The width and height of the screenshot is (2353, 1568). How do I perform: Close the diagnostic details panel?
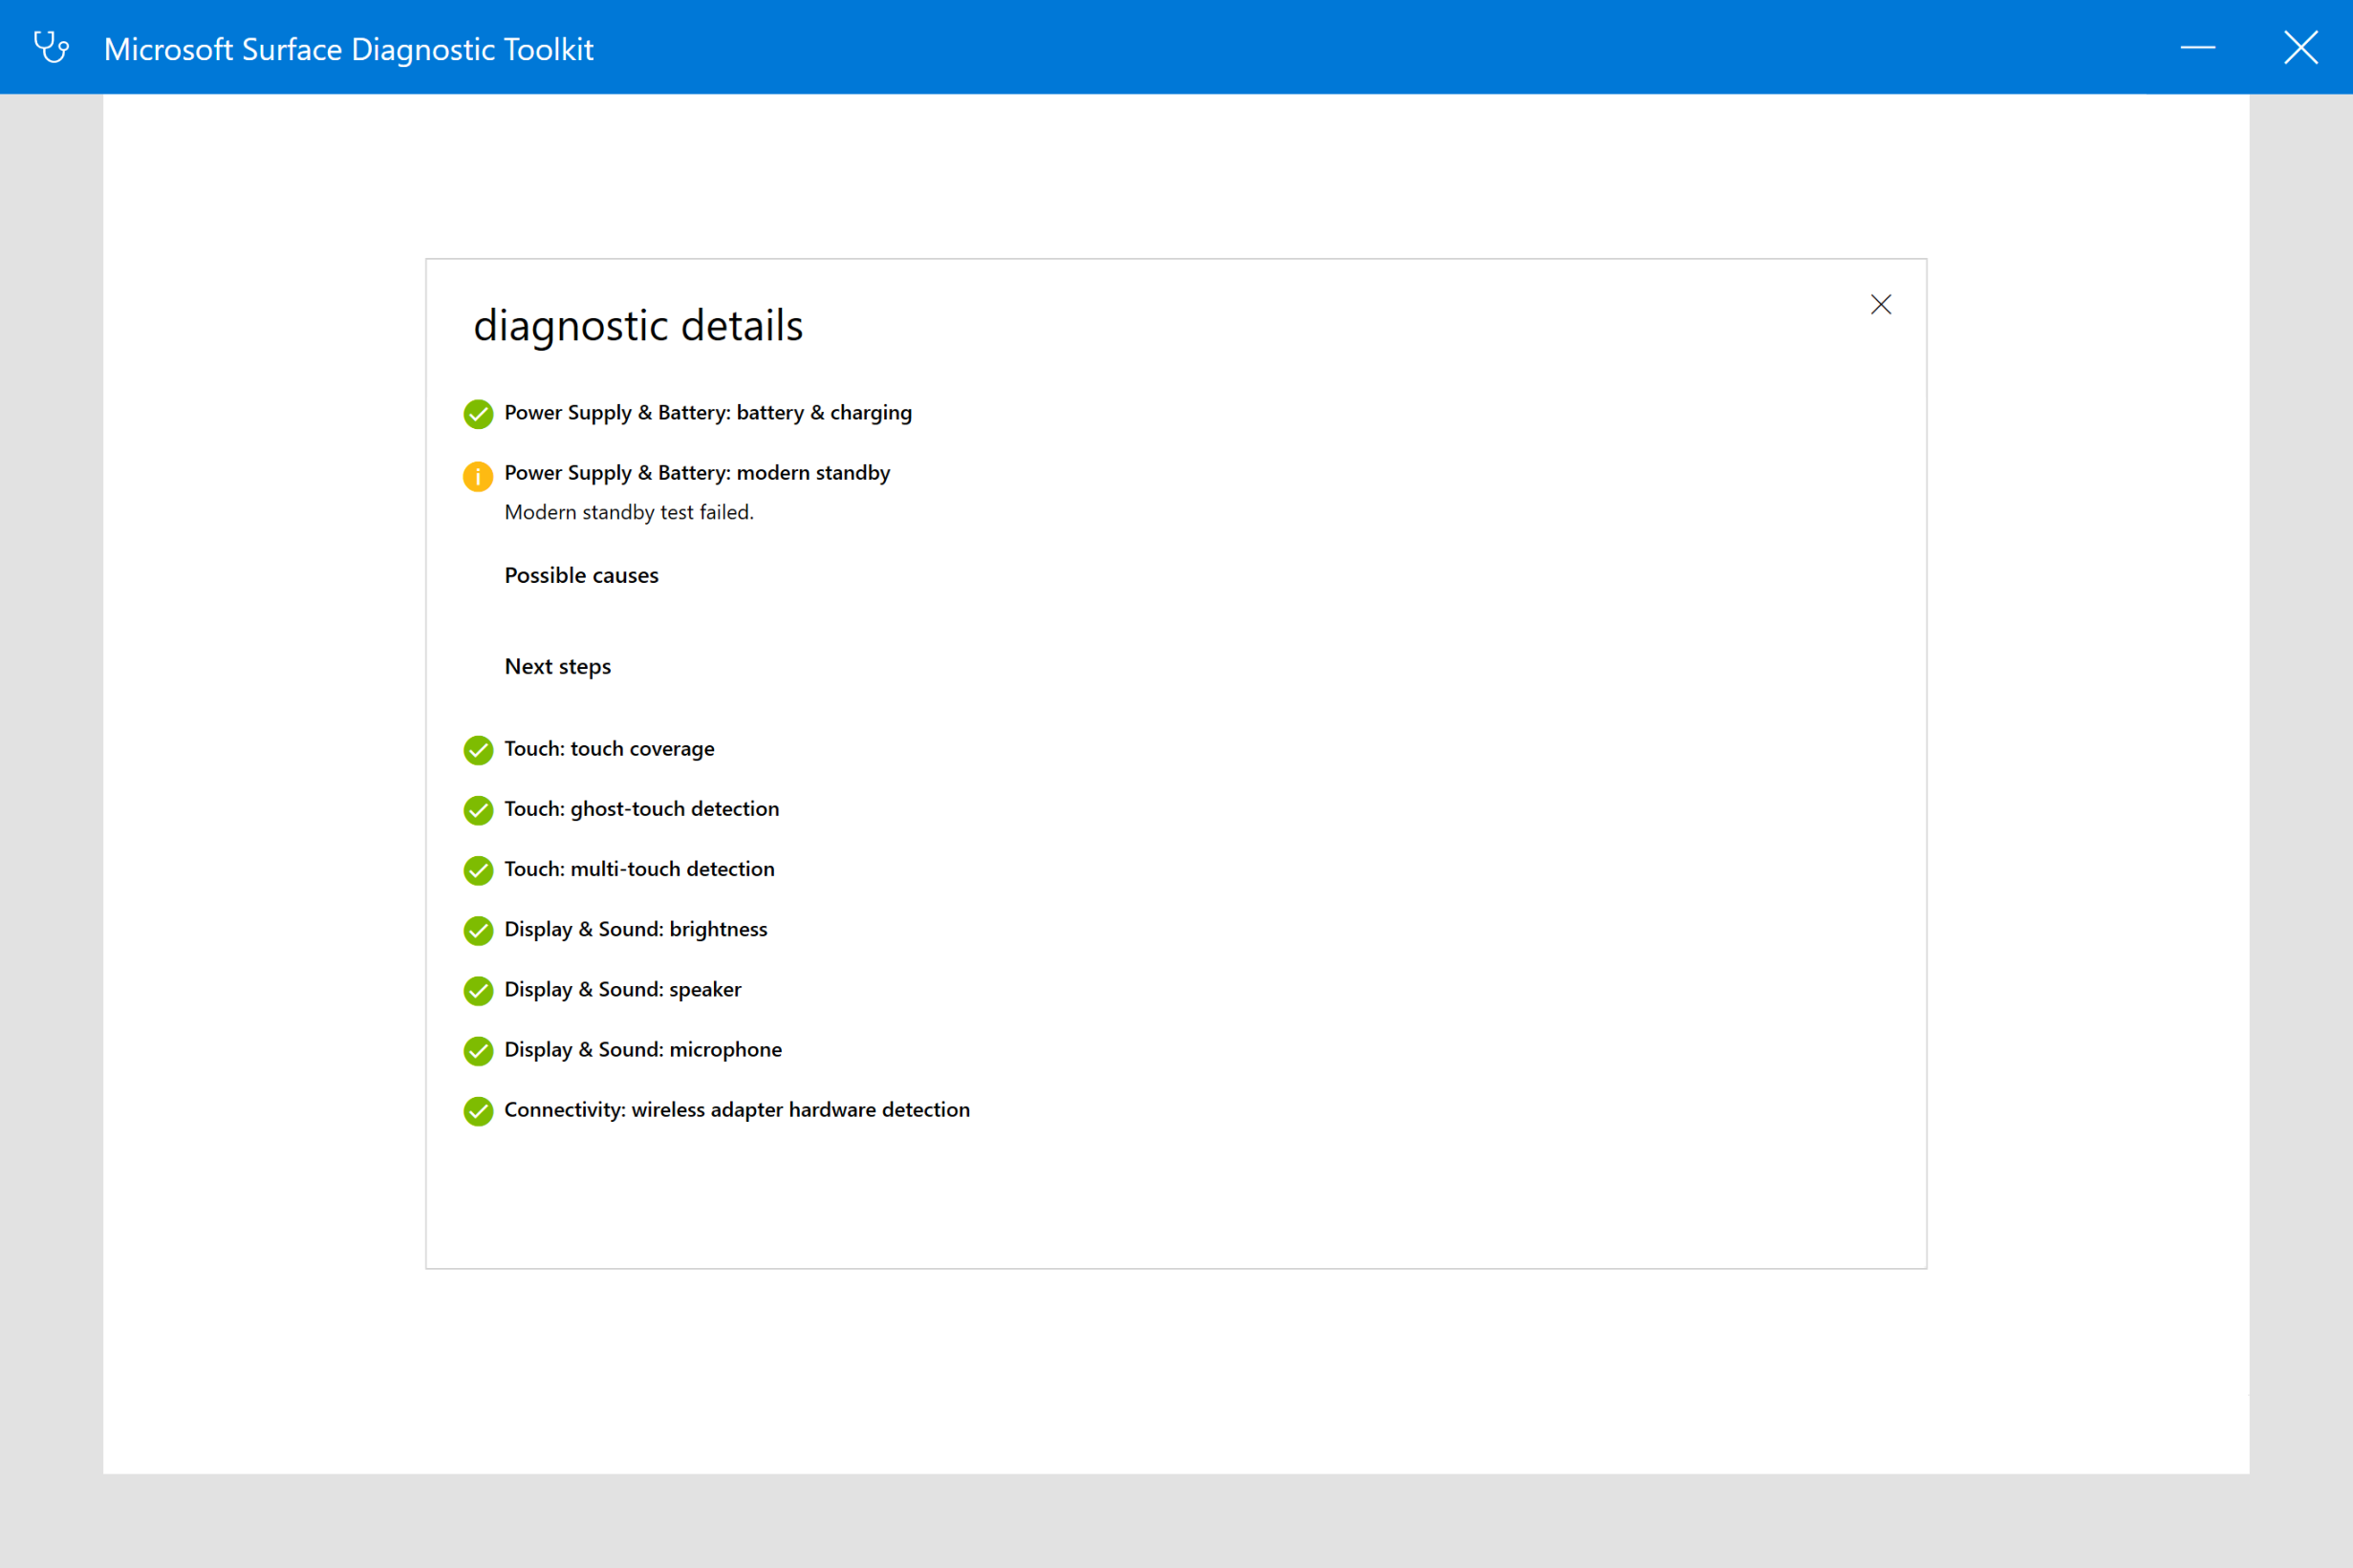1880,305
